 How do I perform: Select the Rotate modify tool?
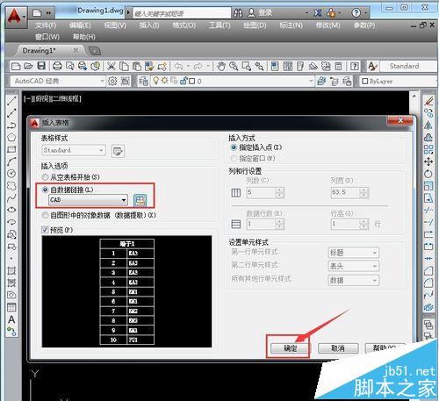[x=428, y=174]
